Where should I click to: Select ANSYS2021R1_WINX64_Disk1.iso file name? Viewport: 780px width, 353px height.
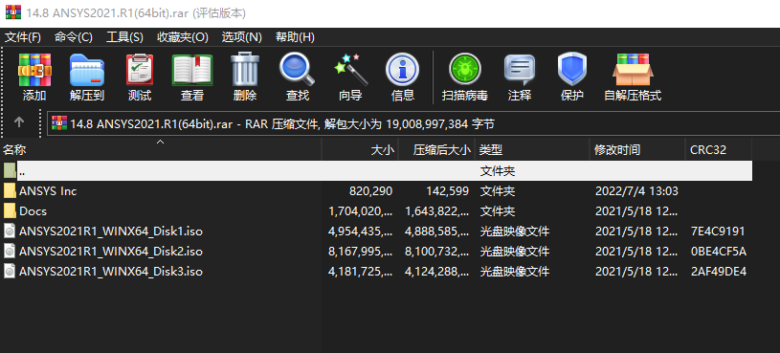(111, 232)
